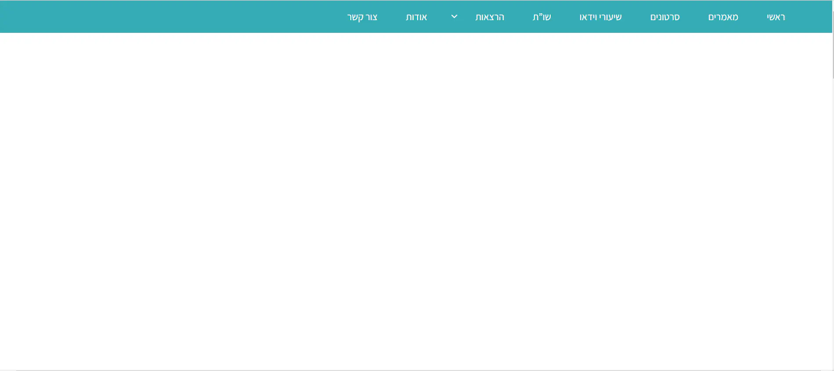Click the blank white content area
This screenshot has width=834, height=371.
tap(416, 197)
